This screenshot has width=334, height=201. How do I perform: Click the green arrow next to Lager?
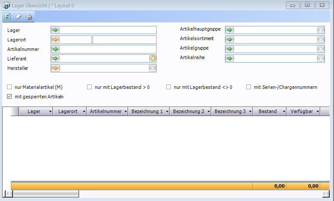55,30
